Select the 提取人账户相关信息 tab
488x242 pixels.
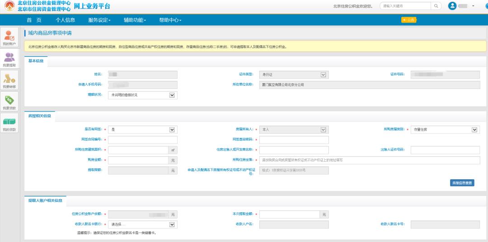click(x=45, y=200)
